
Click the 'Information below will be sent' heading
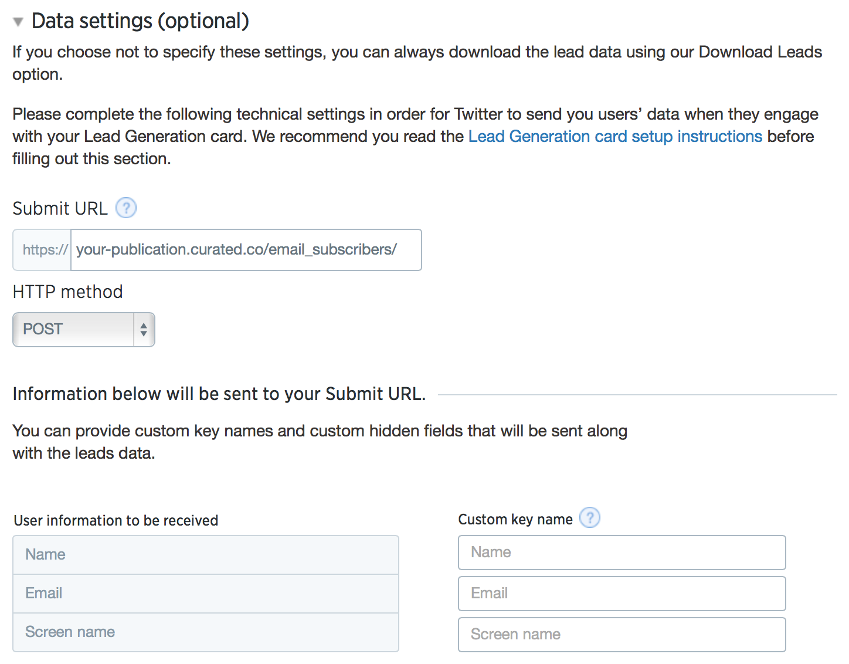click(x=219, y=394)
